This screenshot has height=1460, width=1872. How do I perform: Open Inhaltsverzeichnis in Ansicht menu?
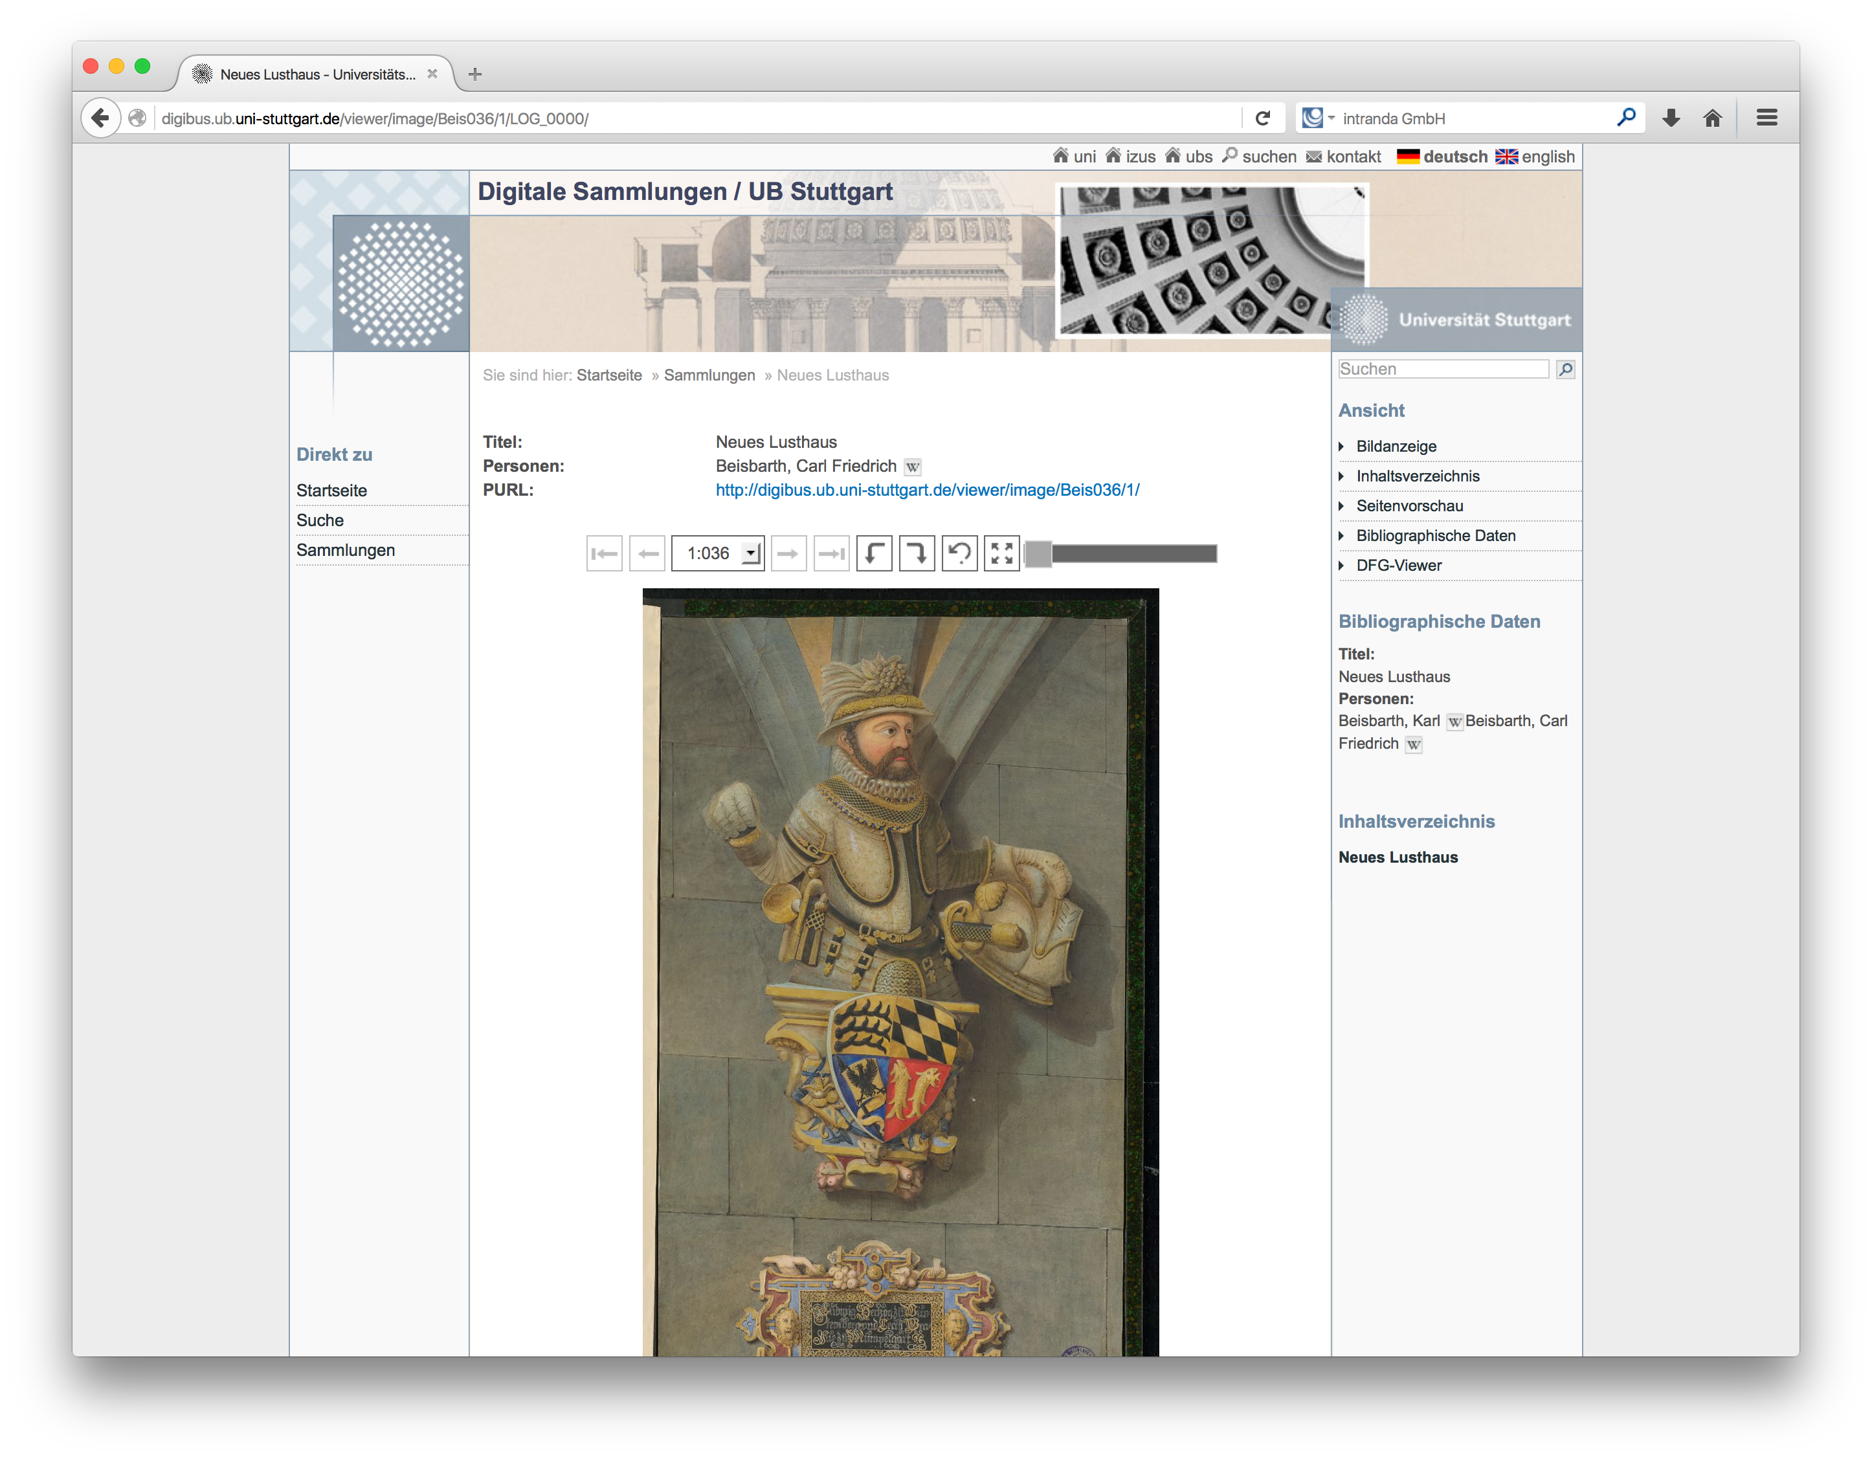[1418, 476]
